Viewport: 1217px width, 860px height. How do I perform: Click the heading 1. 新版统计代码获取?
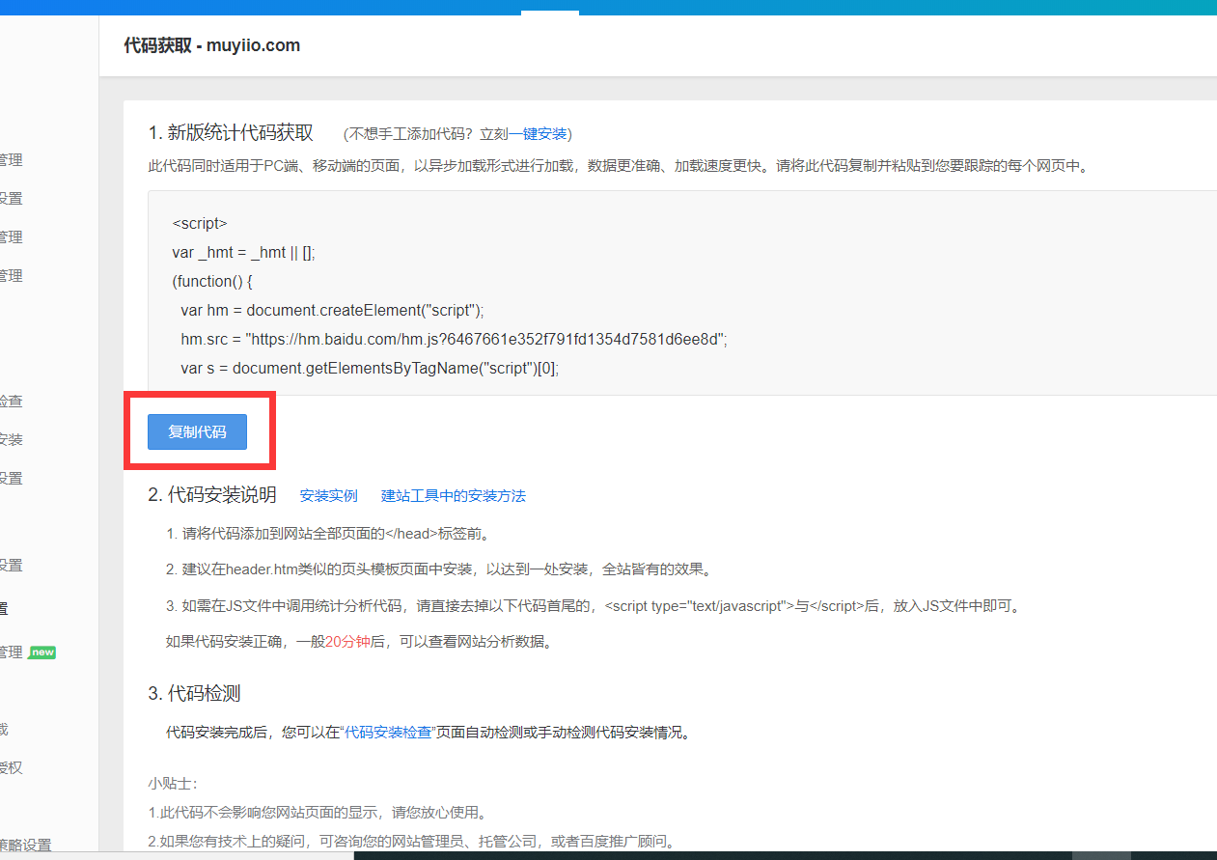[231, 133]
